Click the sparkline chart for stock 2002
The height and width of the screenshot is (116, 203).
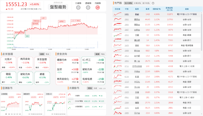coord(118,35)
